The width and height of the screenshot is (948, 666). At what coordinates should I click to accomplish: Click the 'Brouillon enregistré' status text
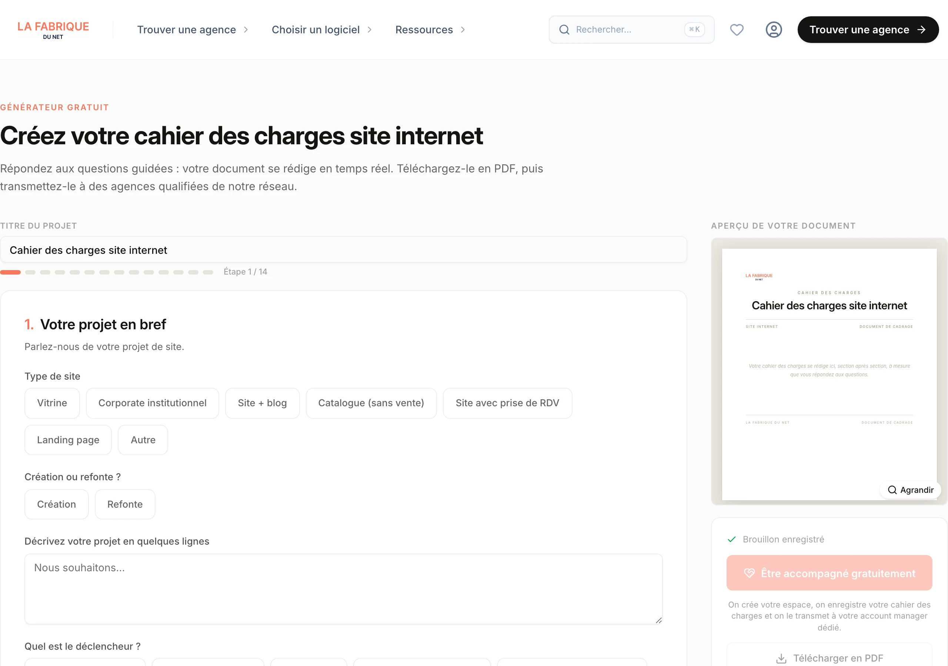click(x=783, y=539)
